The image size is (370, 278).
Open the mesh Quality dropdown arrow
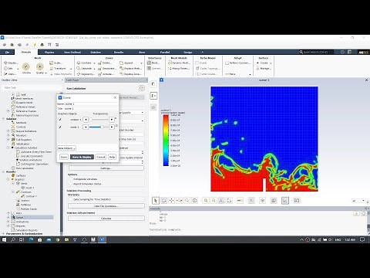45,73
